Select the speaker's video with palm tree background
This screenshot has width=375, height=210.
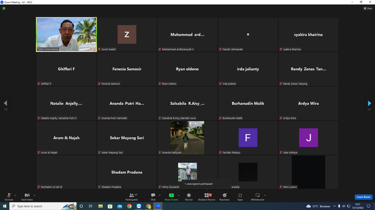click(66, 34)
